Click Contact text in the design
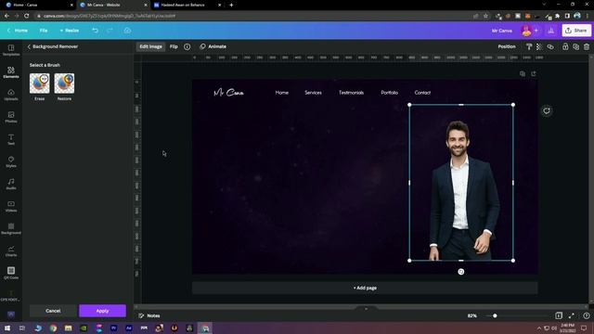The width and height of the screenshot is (594, 334). click(422, 93)
